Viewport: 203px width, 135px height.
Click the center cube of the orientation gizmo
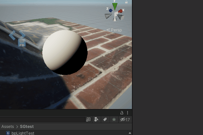pos(116,14)
